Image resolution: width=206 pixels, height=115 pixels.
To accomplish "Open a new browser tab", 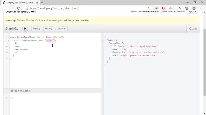I will (x=42, y=3).
